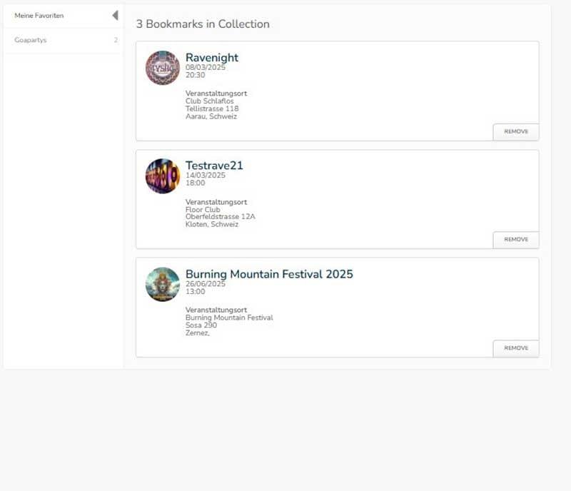Click the Ravenight date 08/03/2025

point(206,67)
